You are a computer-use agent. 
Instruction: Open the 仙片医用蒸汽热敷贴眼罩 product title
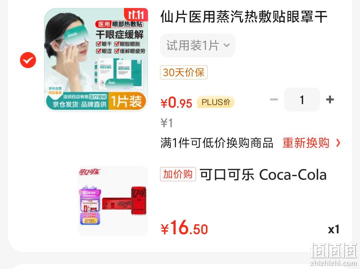[x=244, y=17]
